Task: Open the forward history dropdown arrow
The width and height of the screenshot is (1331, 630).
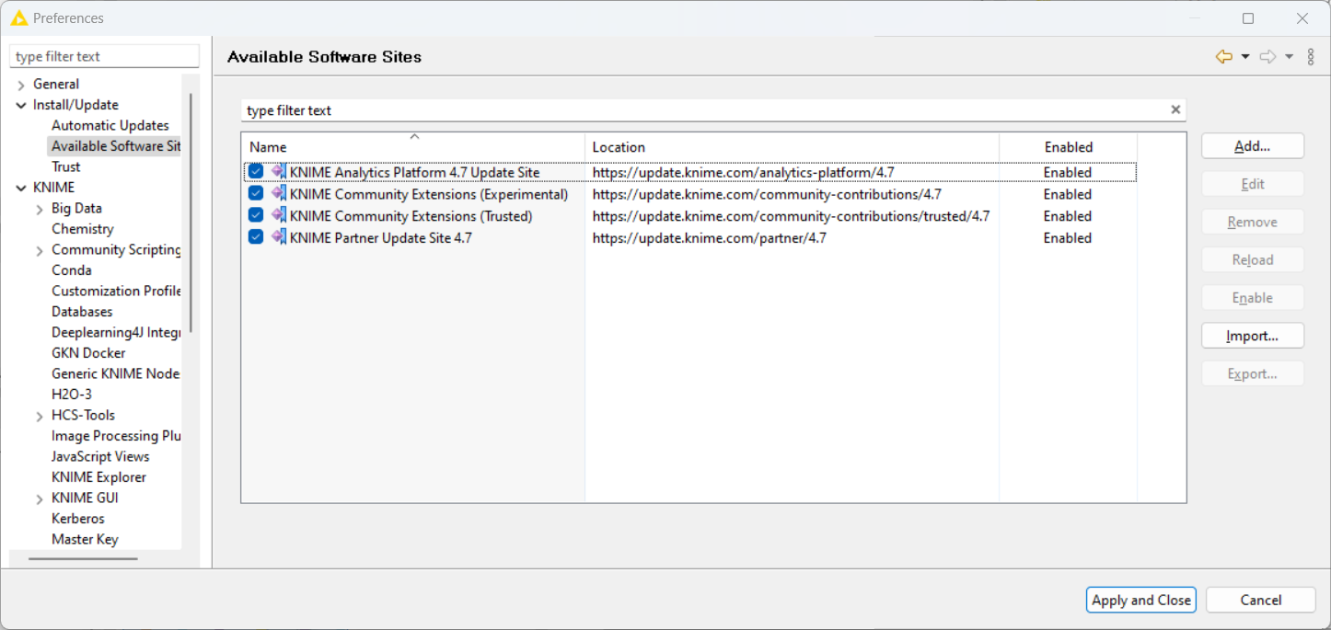Action: pyautogui.click(x=1289, y=57)
